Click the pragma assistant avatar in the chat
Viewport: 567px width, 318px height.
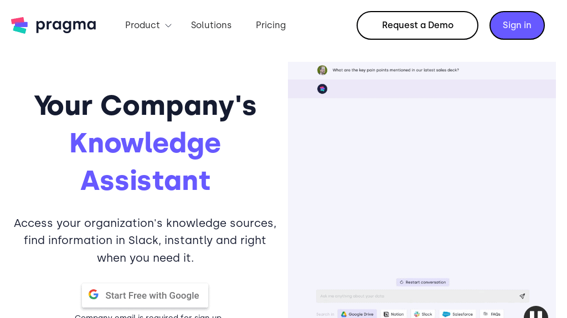322,89
